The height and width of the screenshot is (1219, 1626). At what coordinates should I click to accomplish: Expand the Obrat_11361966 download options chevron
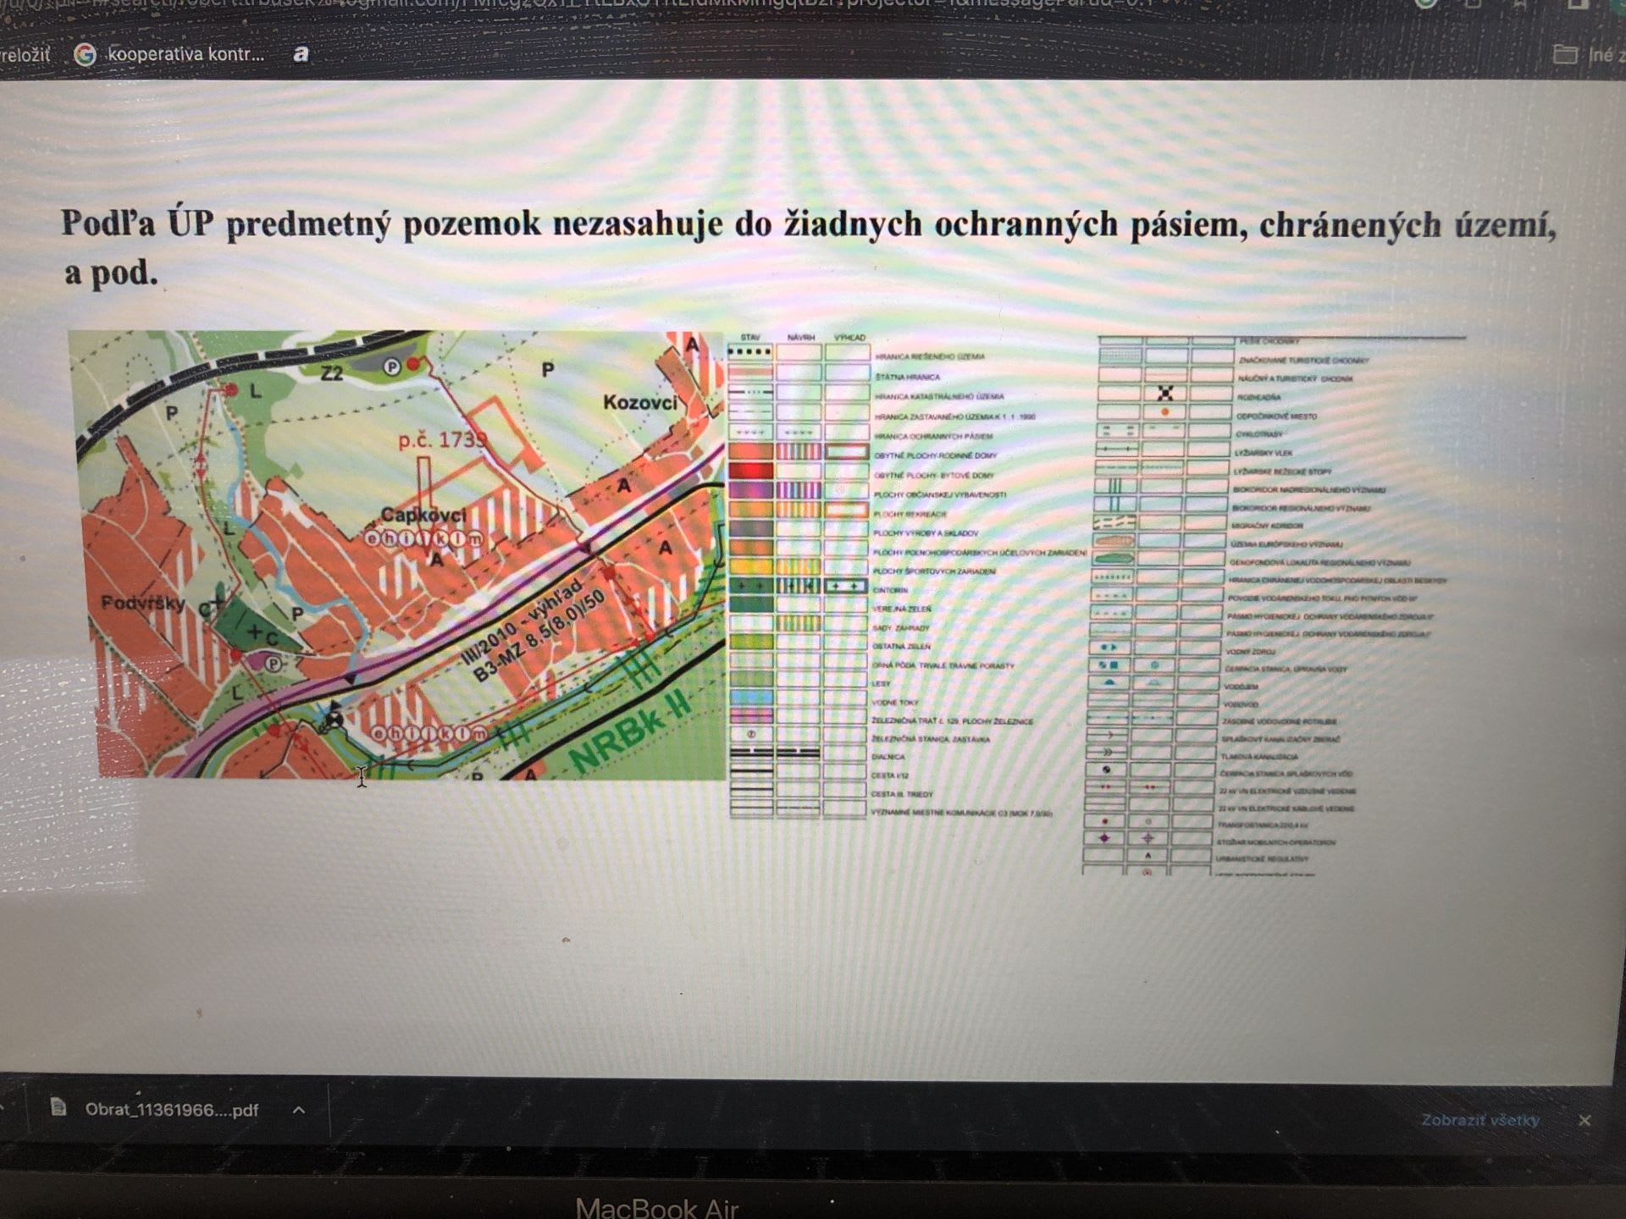point(299,1109)
